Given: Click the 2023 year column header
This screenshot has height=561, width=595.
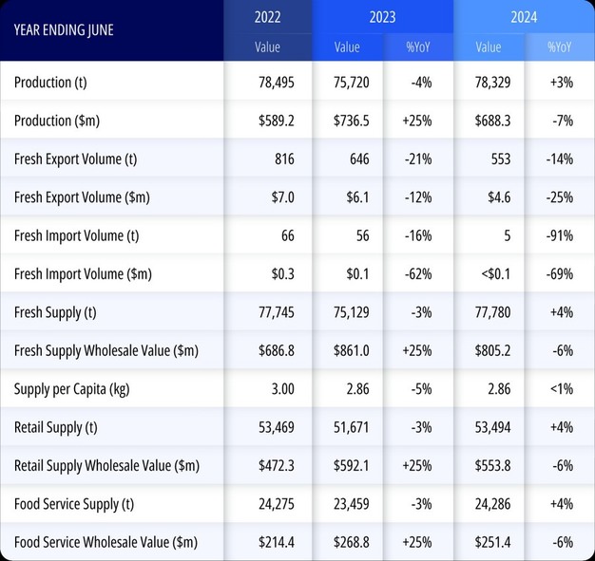Looking at the screenshot, I should pos(381,17).
